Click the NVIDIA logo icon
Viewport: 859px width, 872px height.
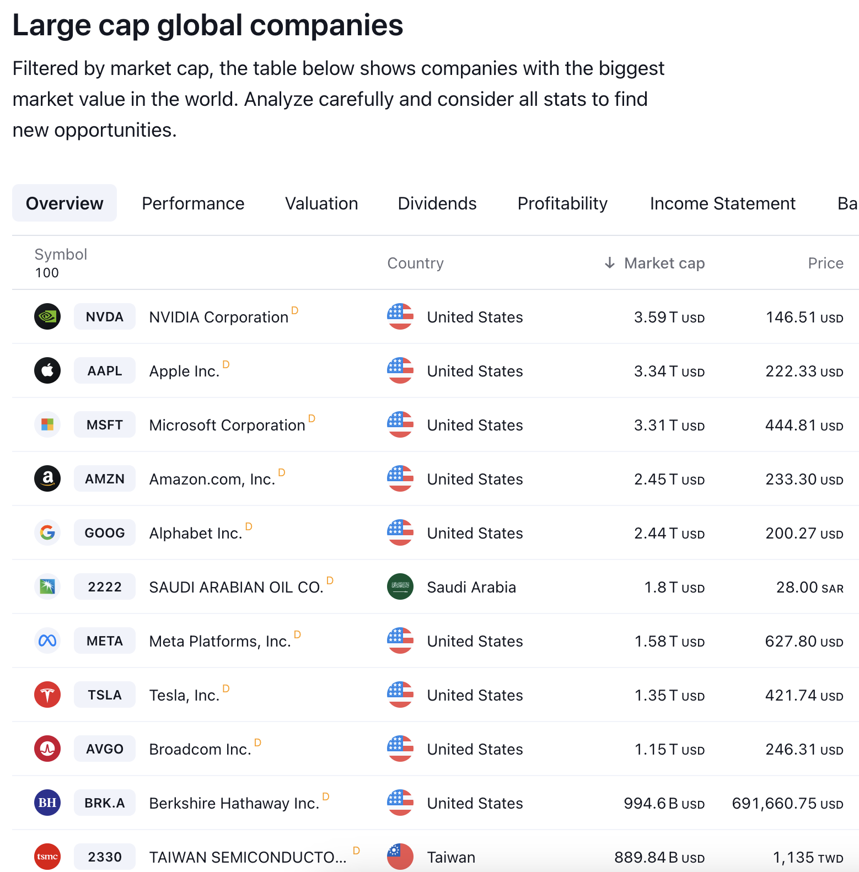click(47, 317)
